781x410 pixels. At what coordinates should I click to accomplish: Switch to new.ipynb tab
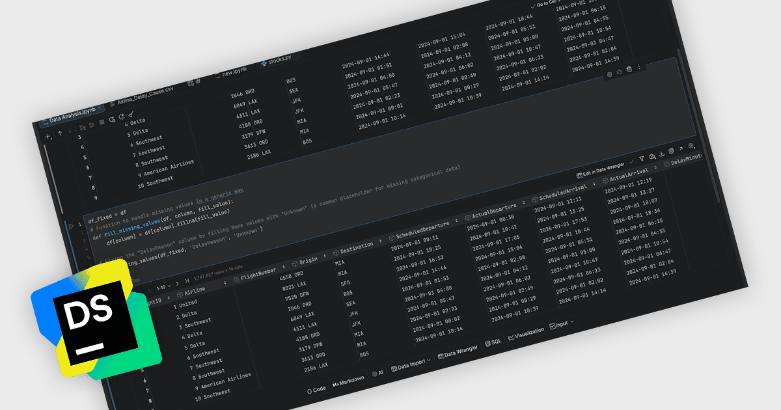click(230, 72)
